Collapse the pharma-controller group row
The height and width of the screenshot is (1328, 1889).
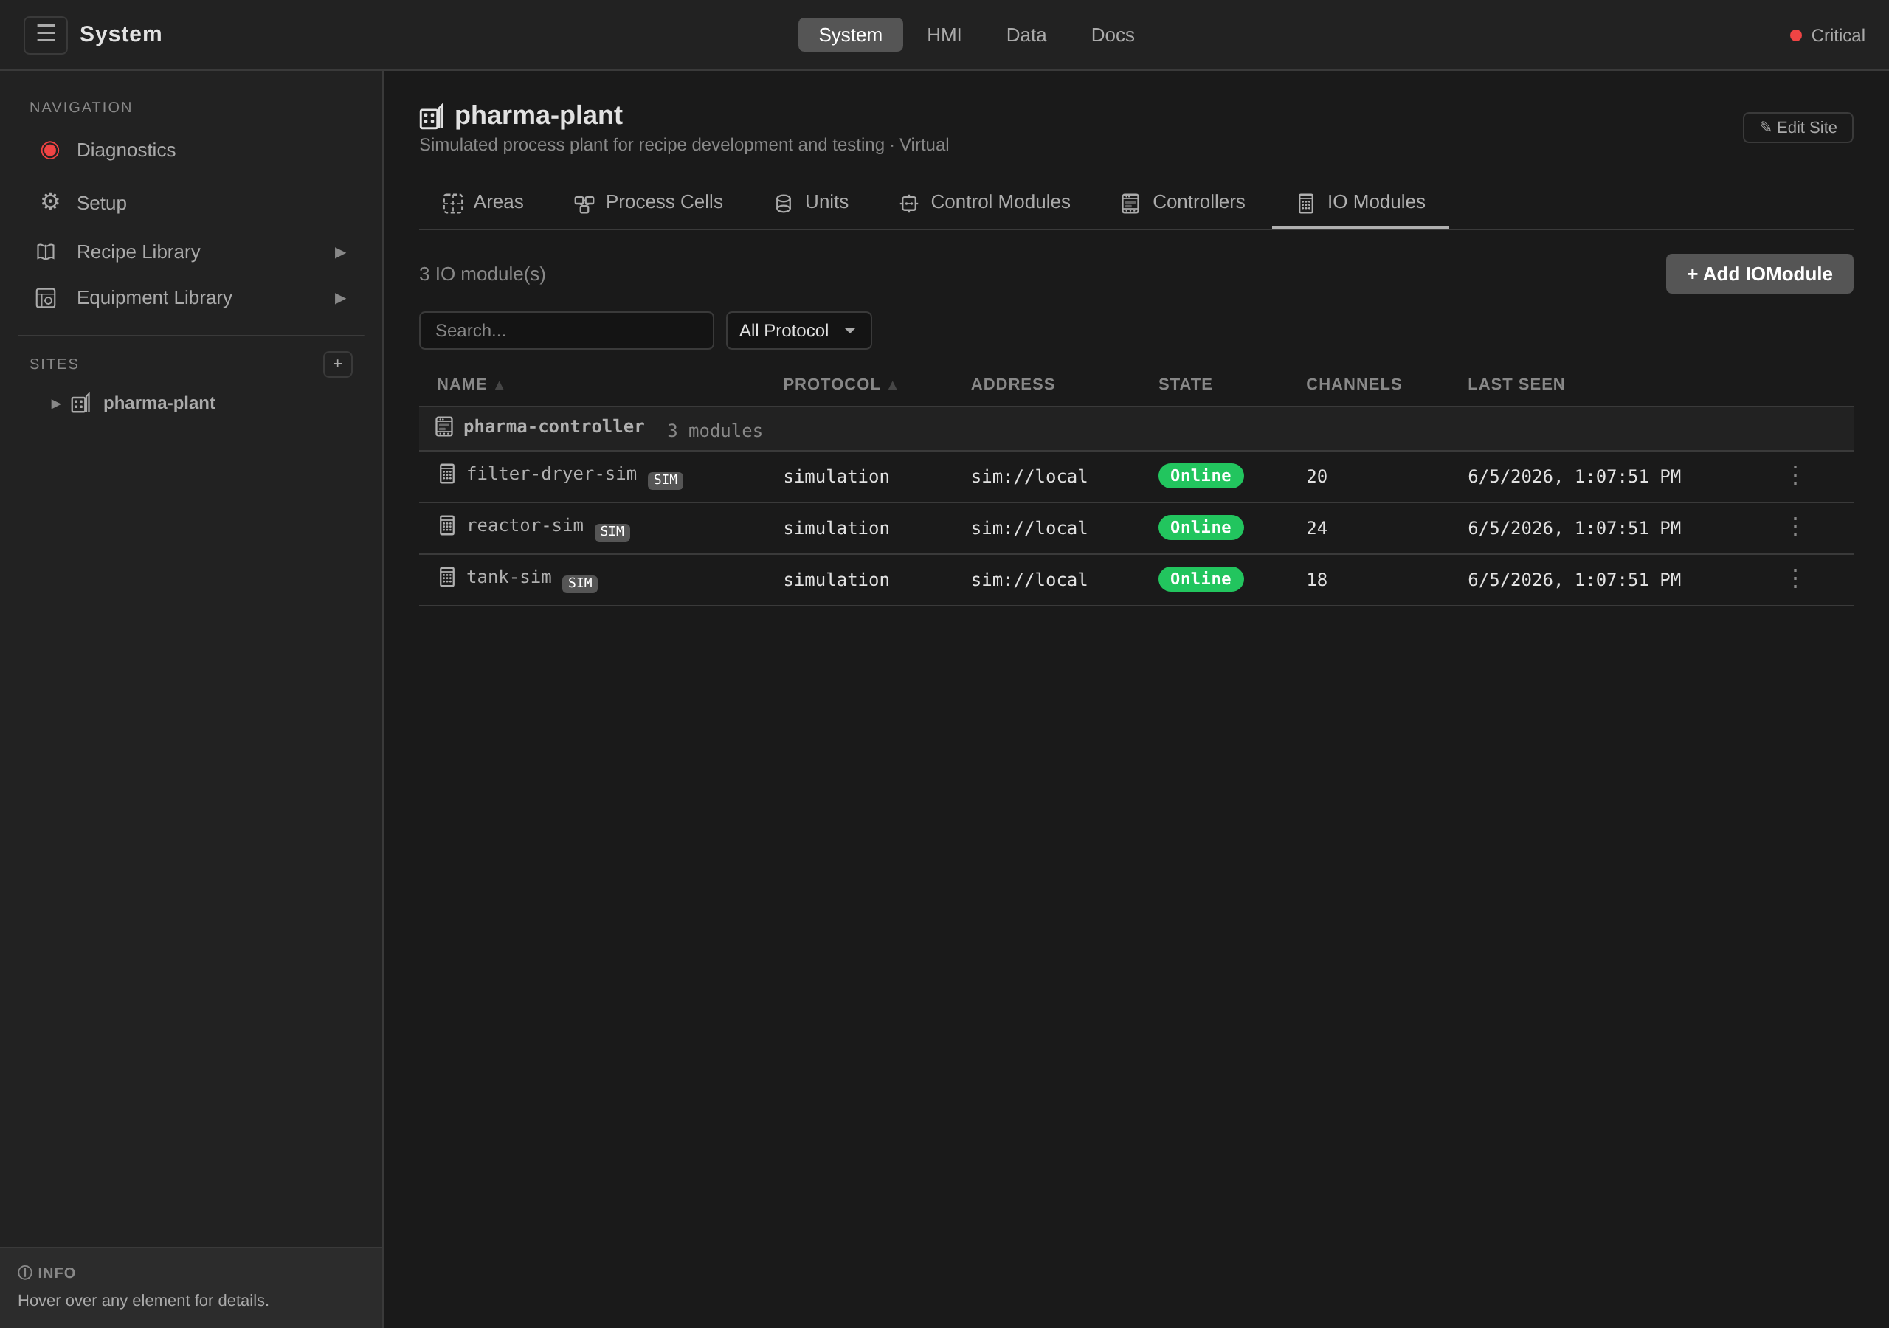click(1136, 429)
